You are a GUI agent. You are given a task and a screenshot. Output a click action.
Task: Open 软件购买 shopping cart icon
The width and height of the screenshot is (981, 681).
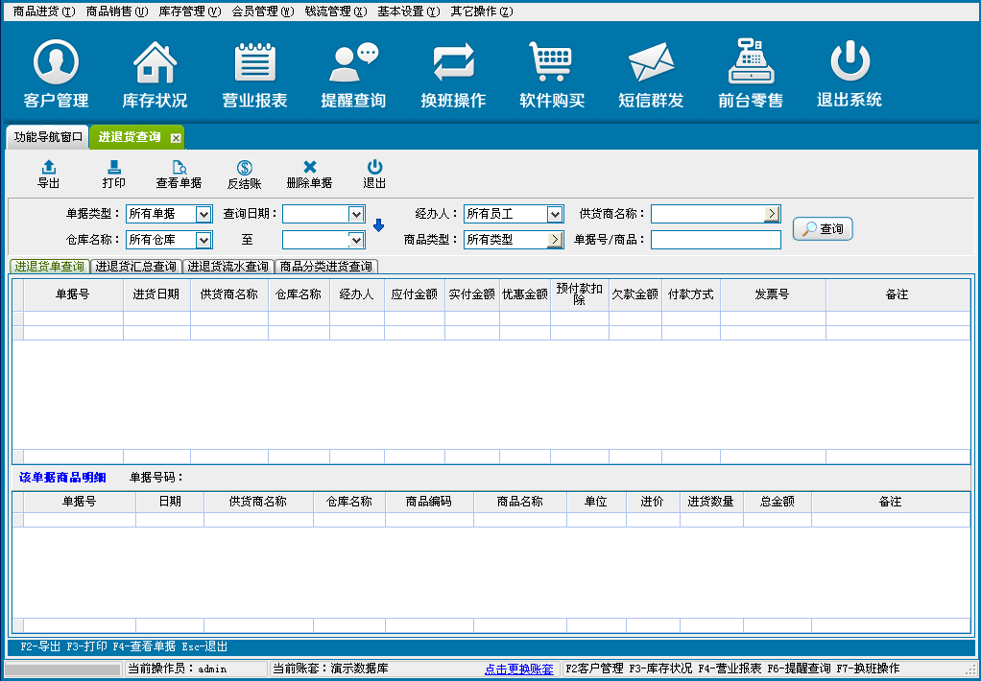[552, 64]
